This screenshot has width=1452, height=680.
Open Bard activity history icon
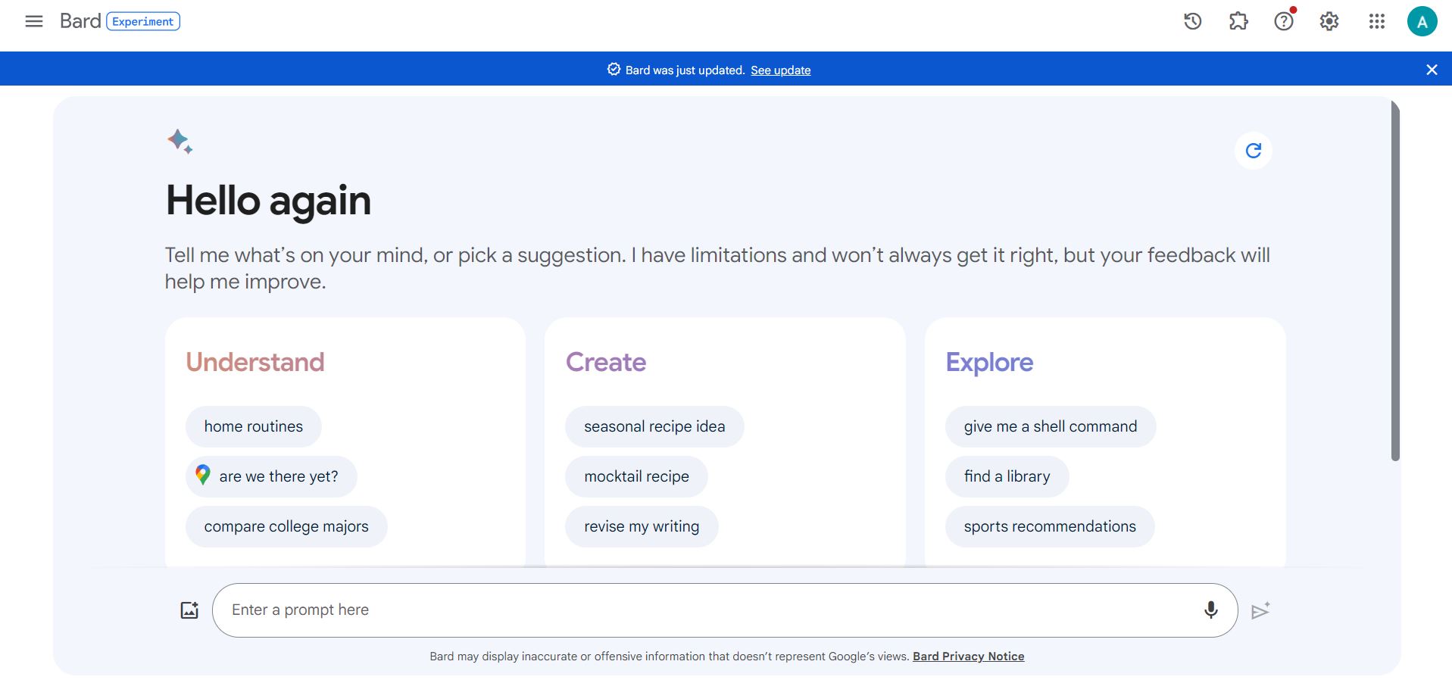coord(1193,21)
